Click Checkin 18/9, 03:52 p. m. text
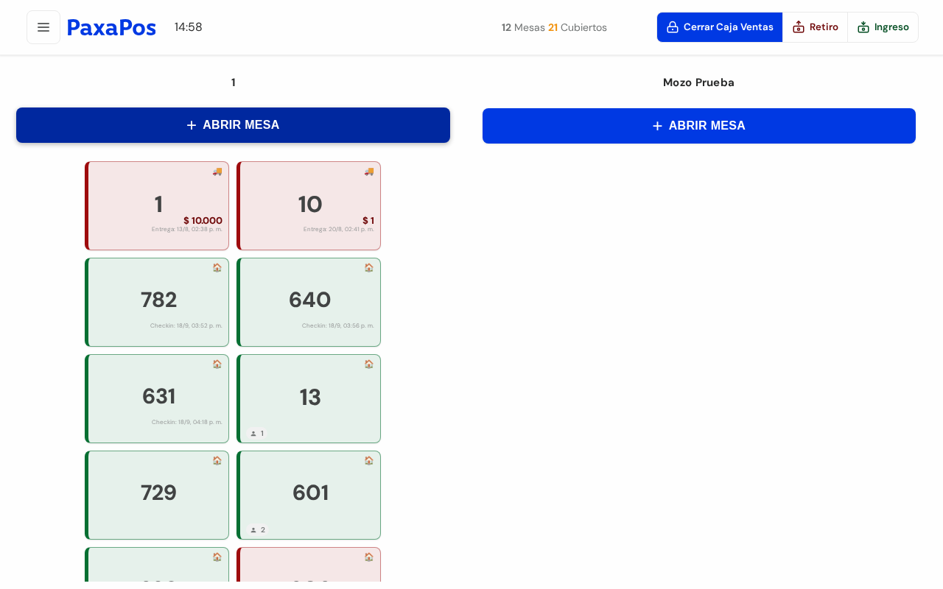The width and height of the screenshot is (943, 589). coord(186,325)
